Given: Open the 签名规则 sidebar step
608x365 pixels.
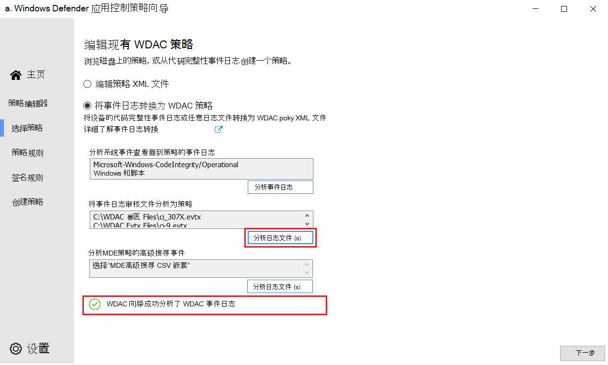Looking at the screenshot, I should (27, 177).
